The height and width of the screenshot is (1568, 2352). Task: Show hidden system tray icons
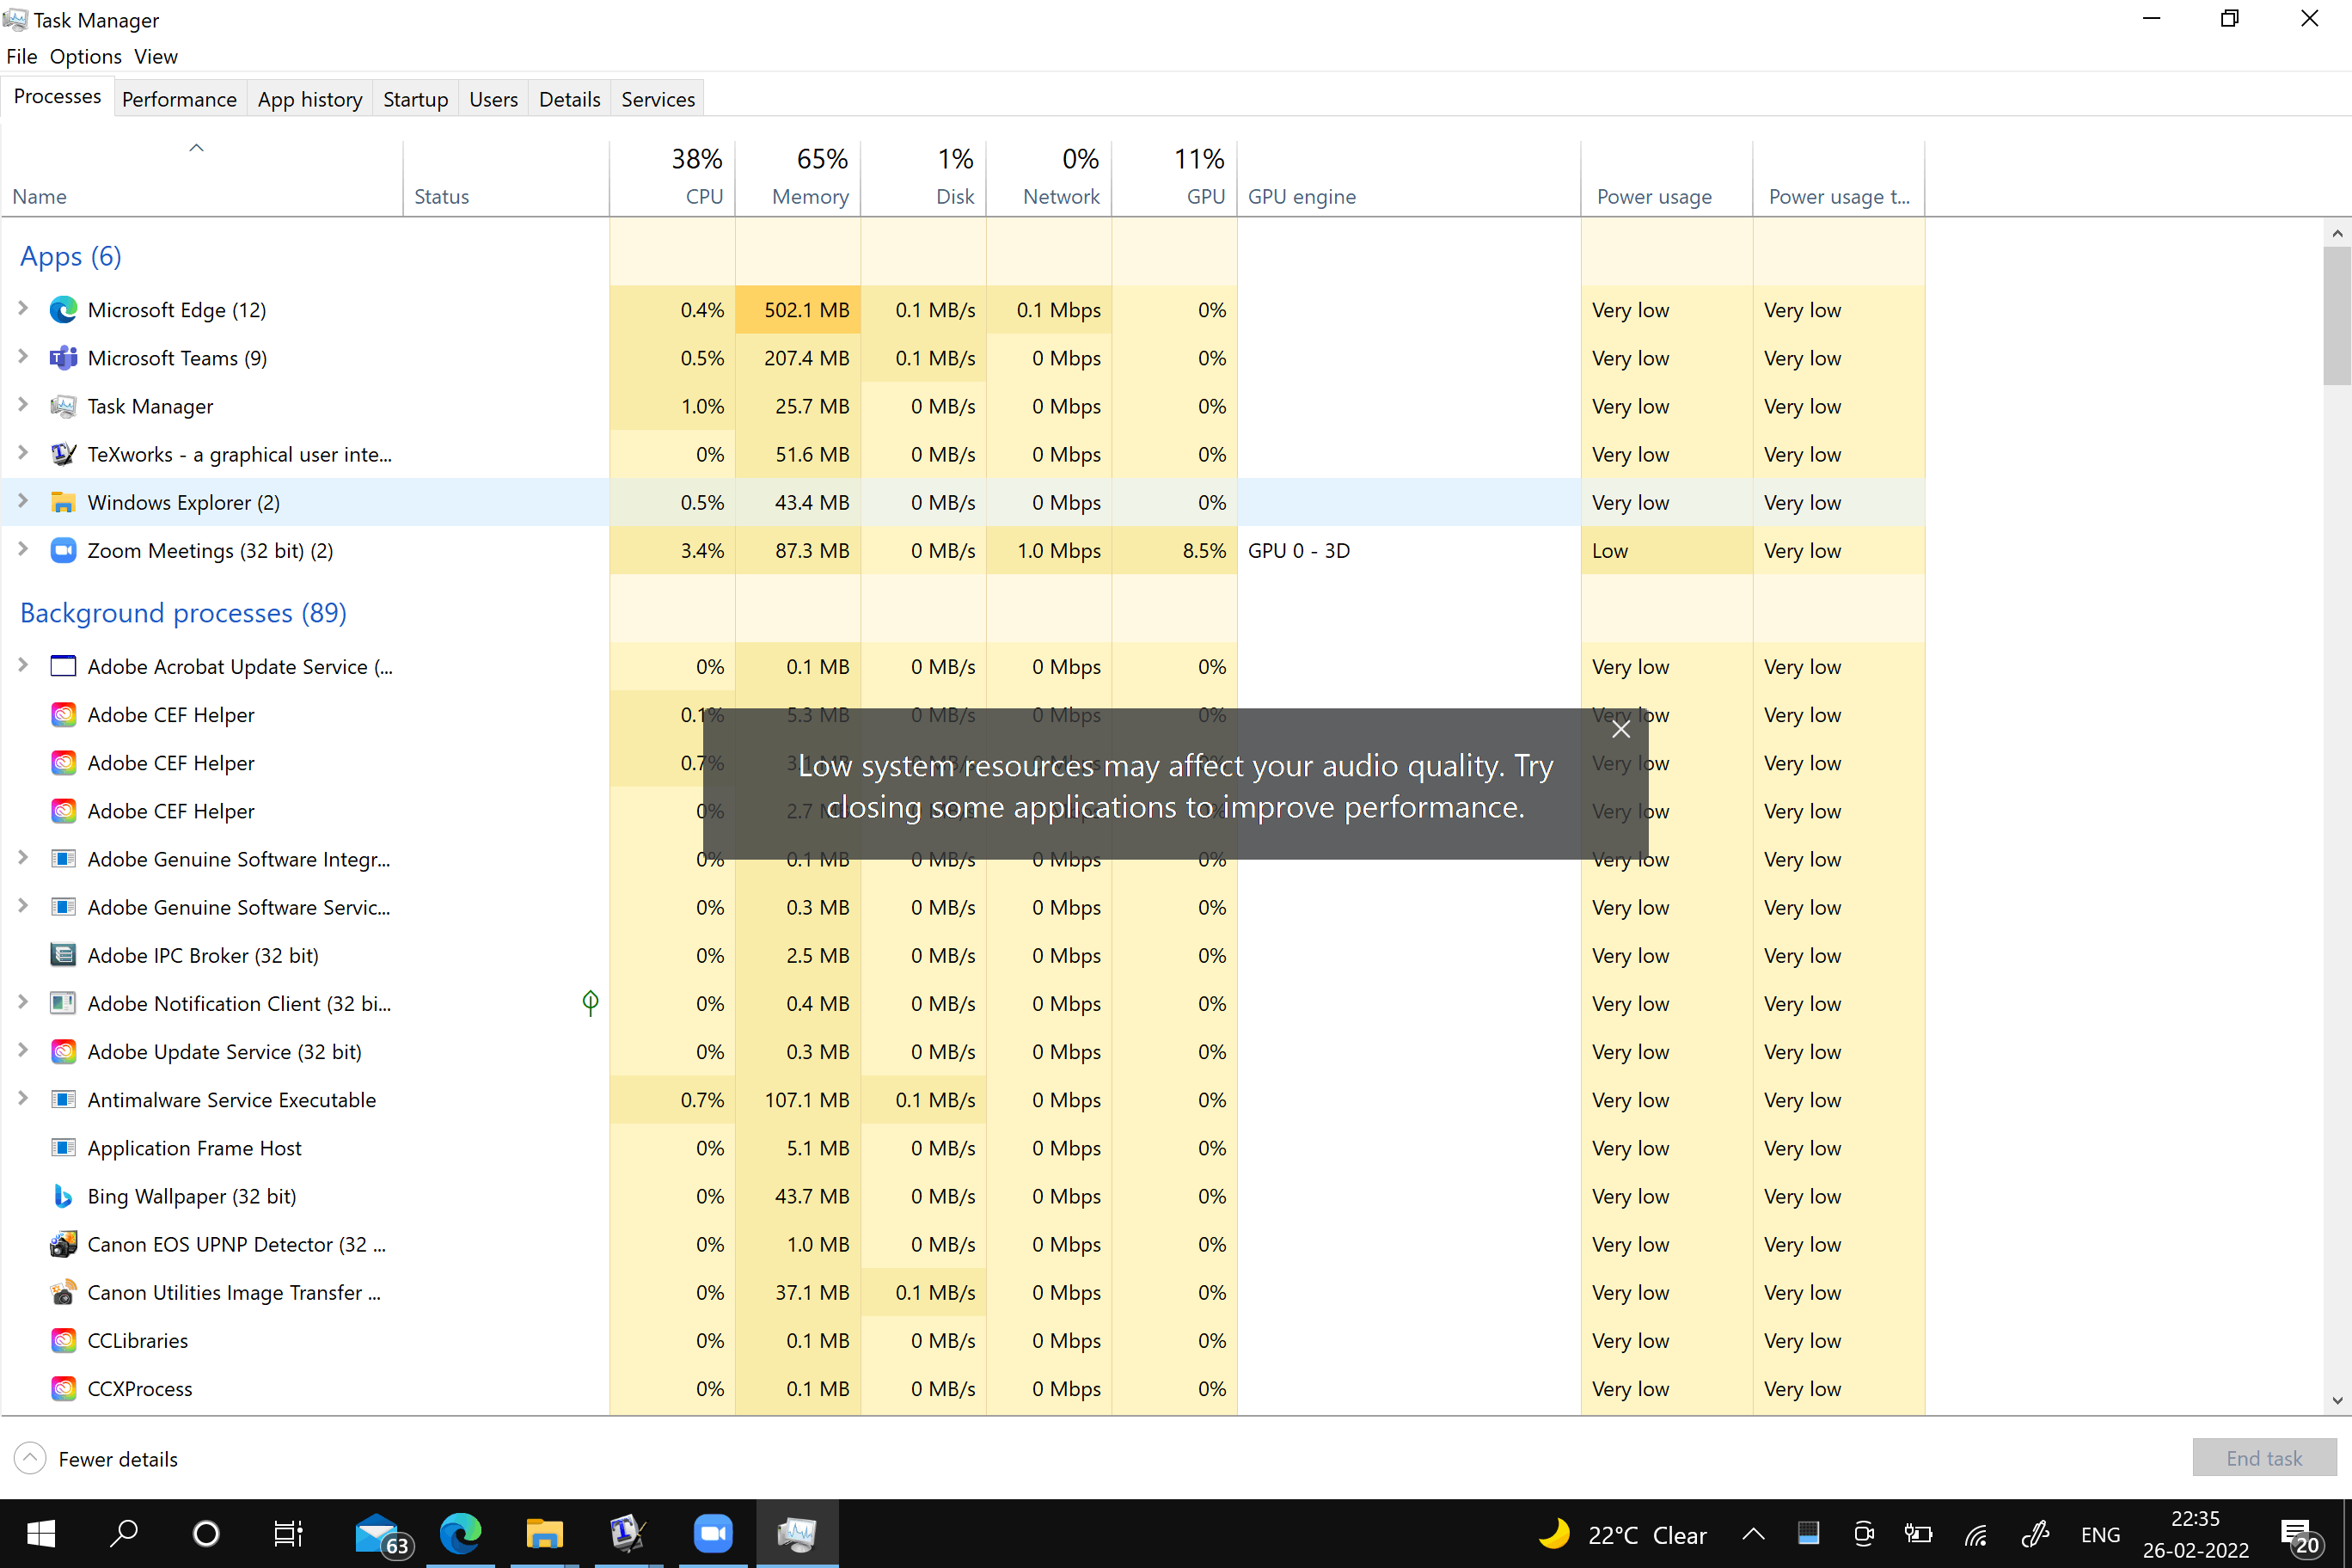(x=1753, y=1534)
